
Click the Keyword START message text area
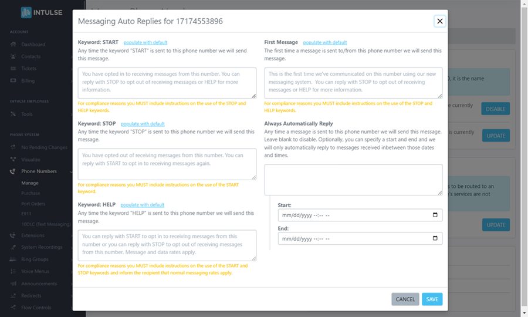[167, 83]
